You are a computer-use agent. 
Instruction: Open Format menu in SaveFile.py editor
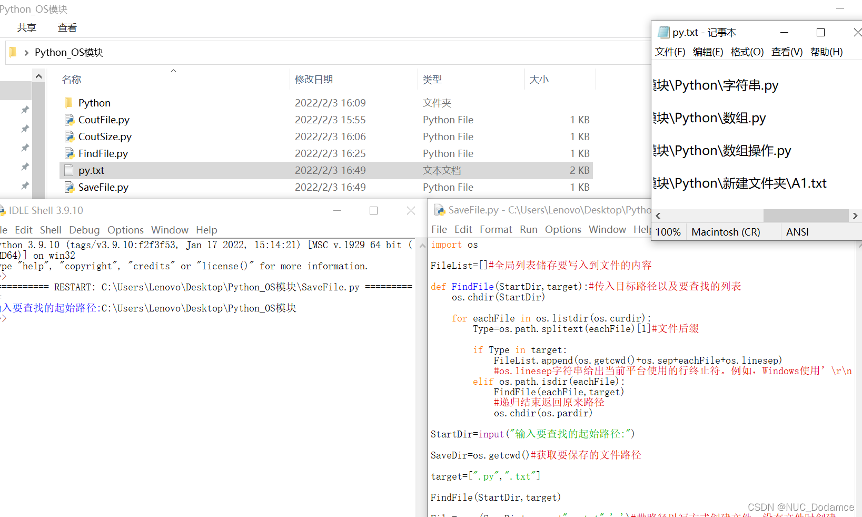496,229
